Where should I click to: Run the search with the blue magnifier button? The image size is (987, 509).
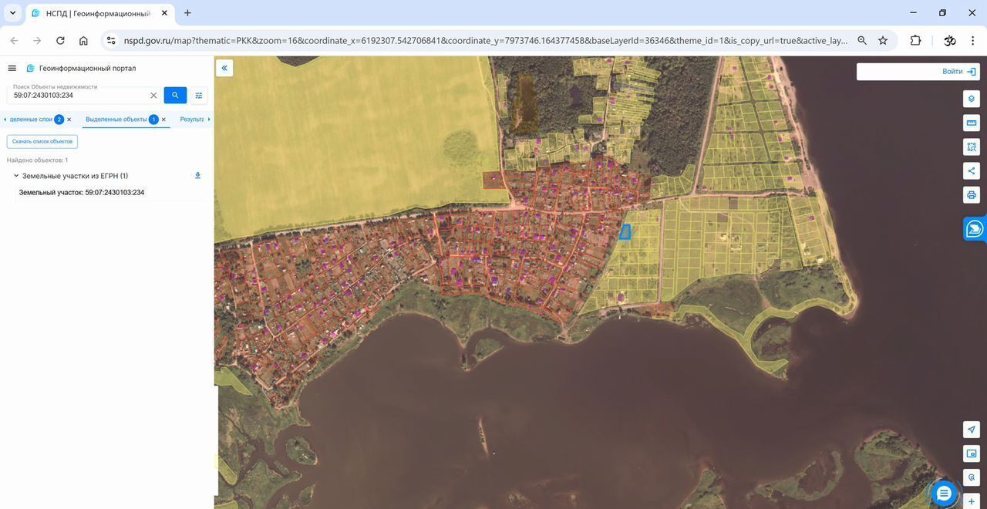click(x=175, y=95)
